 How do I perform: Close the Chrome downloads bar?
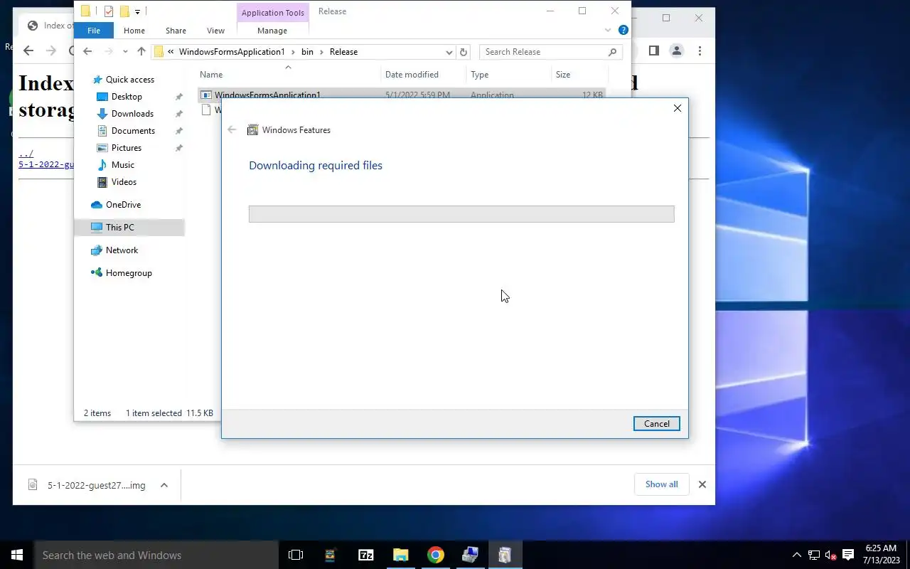click(x=702, y=484)
